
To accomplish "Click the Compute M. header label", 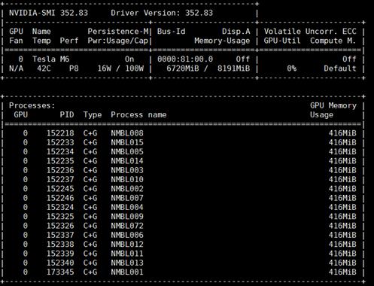I will pos(333,41).
